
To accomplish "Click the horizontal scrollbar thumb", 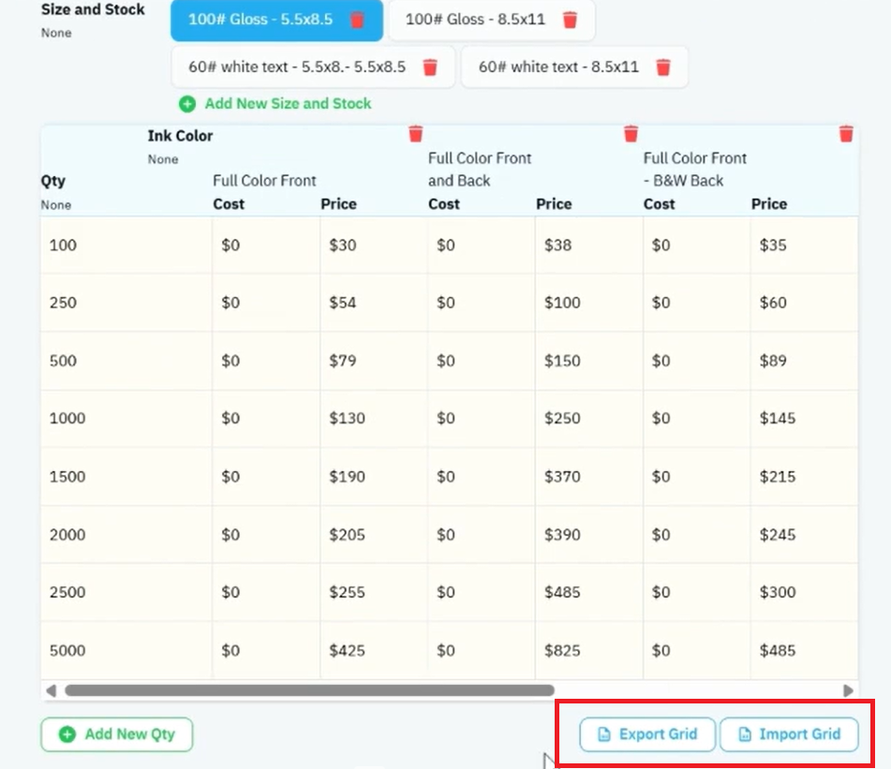I will [310, 690].
